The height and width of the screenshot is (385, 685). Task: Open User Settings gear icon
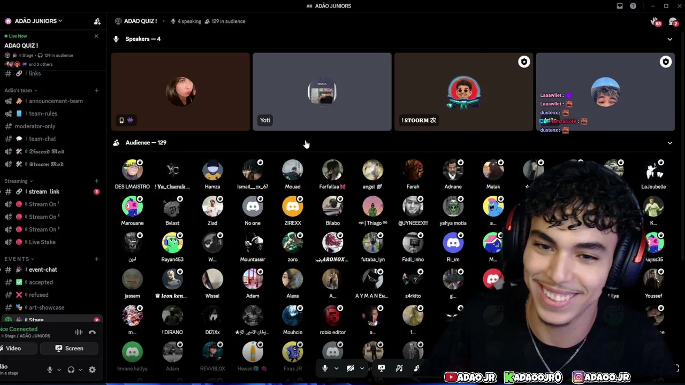[92, 369]
